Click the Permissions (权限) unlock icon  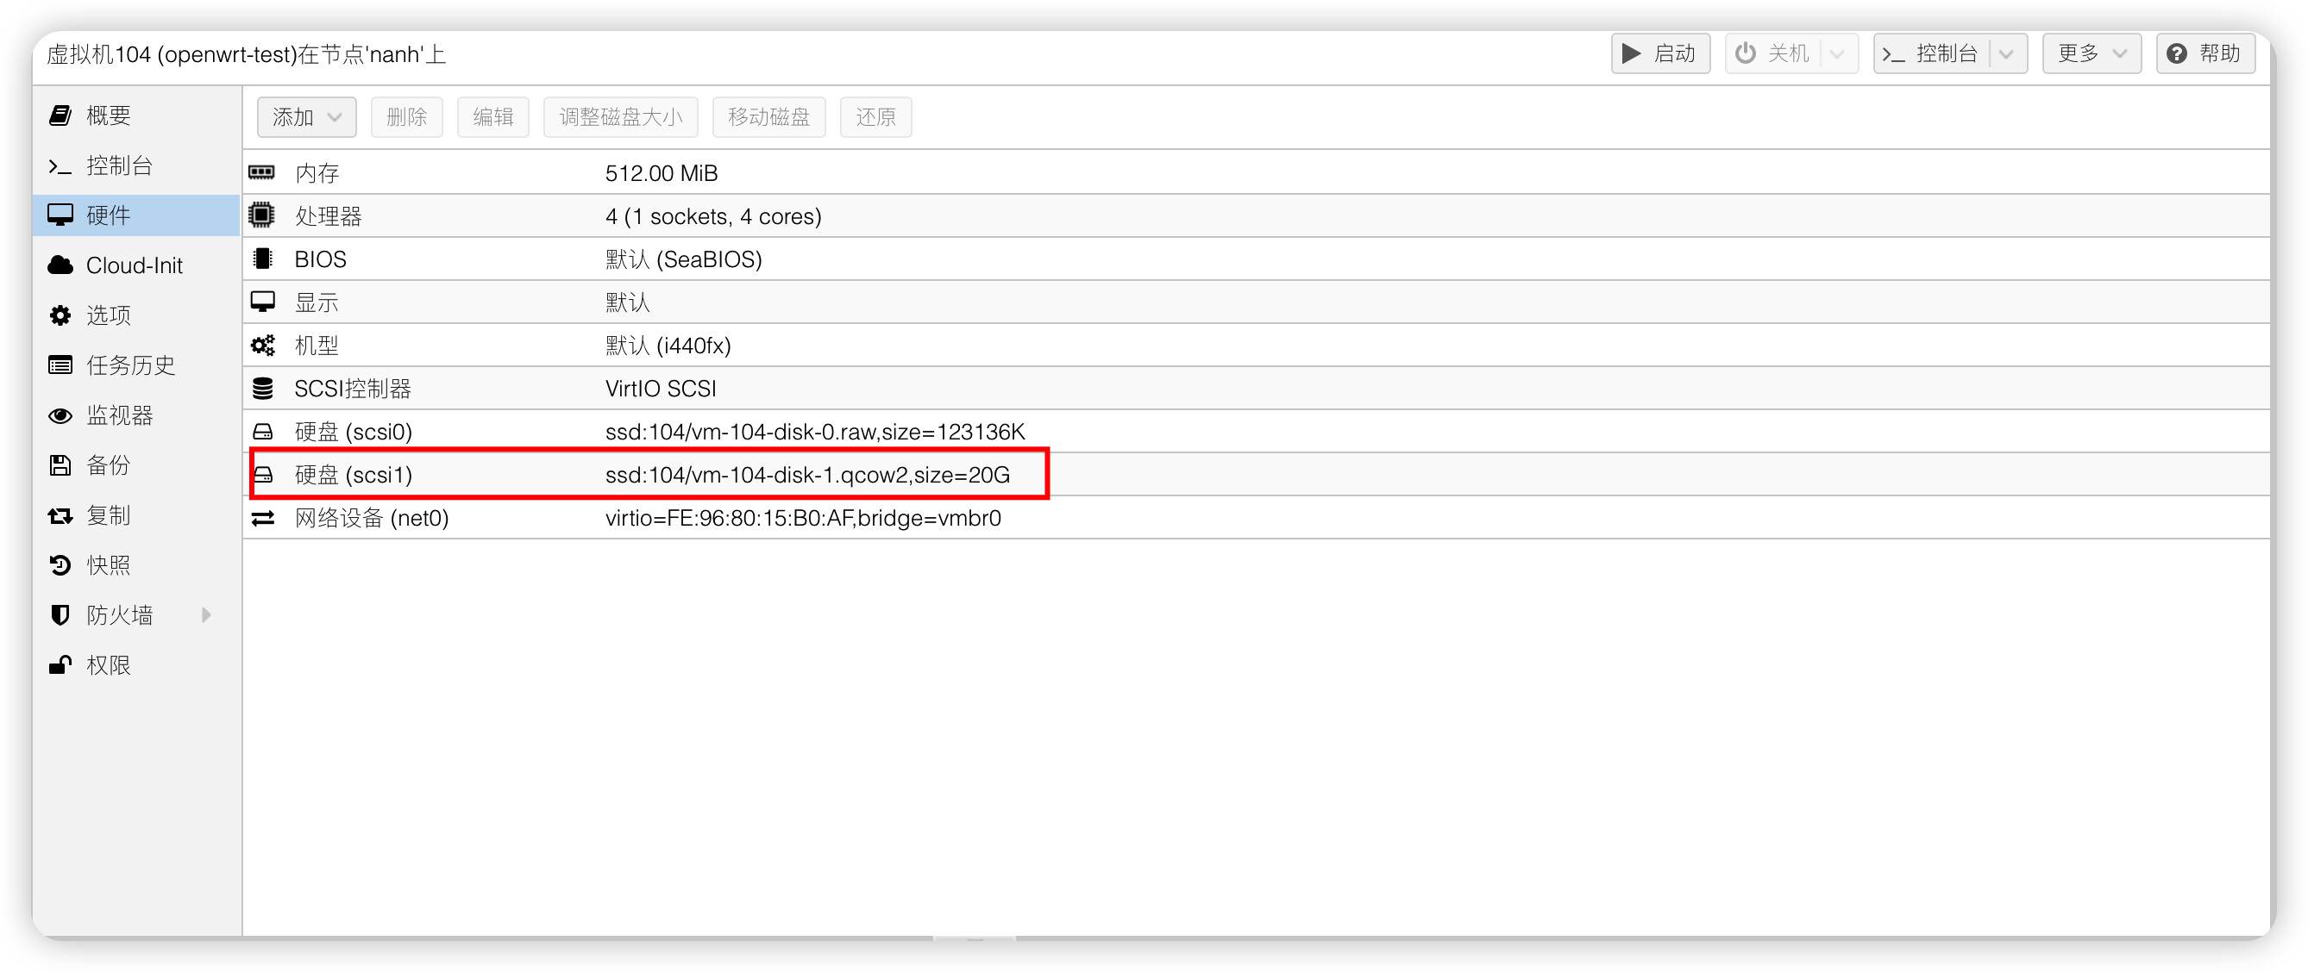60,665
